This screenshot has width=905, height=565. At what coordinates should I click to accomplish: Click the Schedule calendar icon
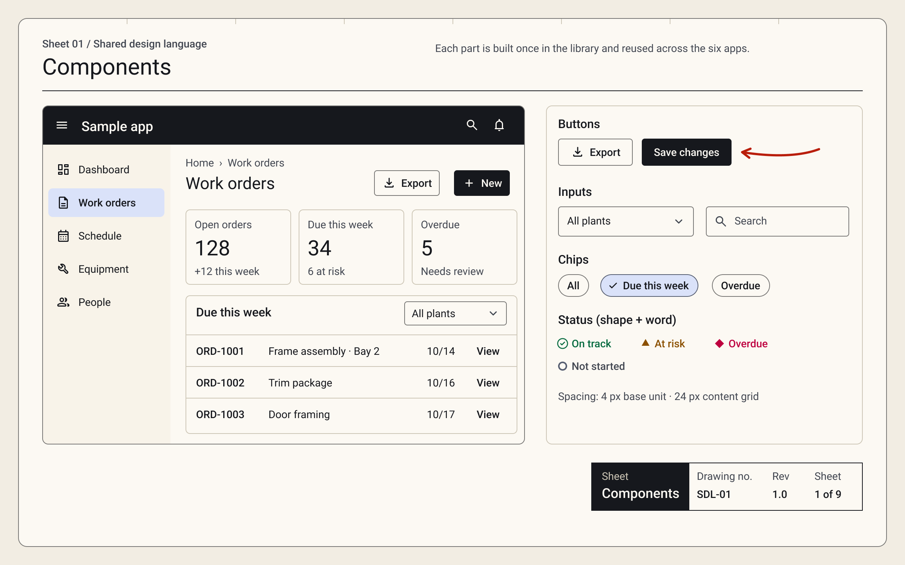click(63, 236)
